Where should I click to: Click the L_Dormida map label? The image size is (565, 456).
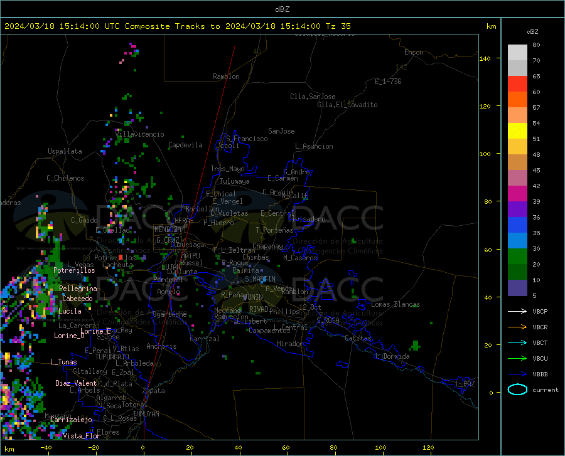[392, 356]
